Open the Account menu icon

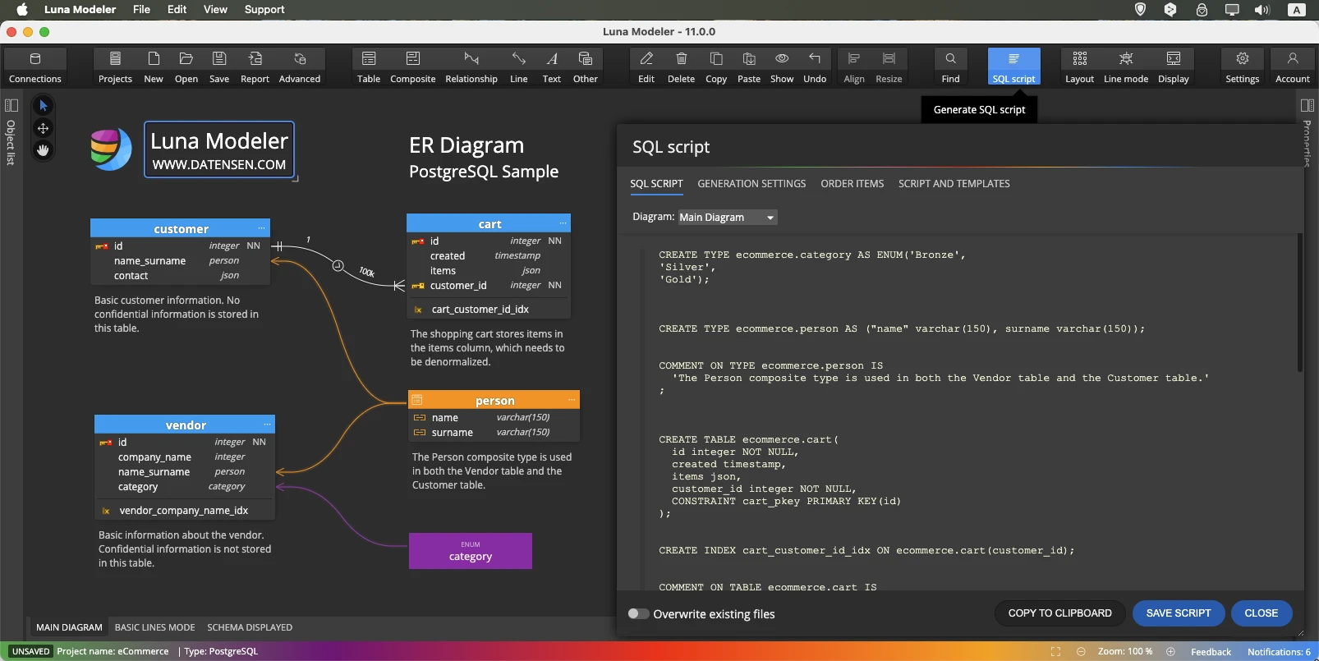(1293, 67)
